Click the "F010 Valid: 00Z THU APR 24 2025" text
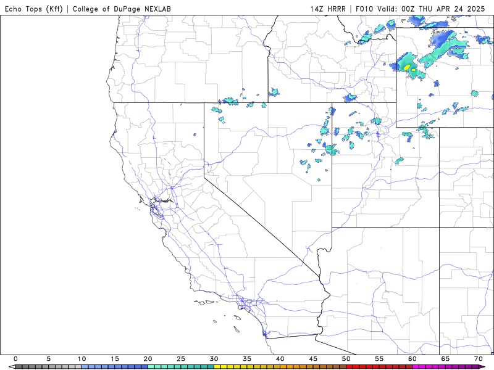 (421, 9)
